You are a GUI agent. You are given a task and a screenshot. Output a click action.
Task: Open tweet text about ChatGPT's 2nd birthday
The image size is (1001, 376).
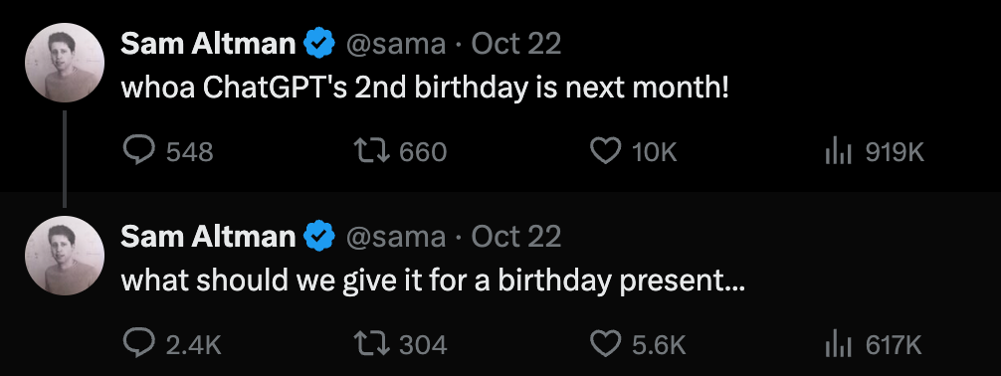425,89
